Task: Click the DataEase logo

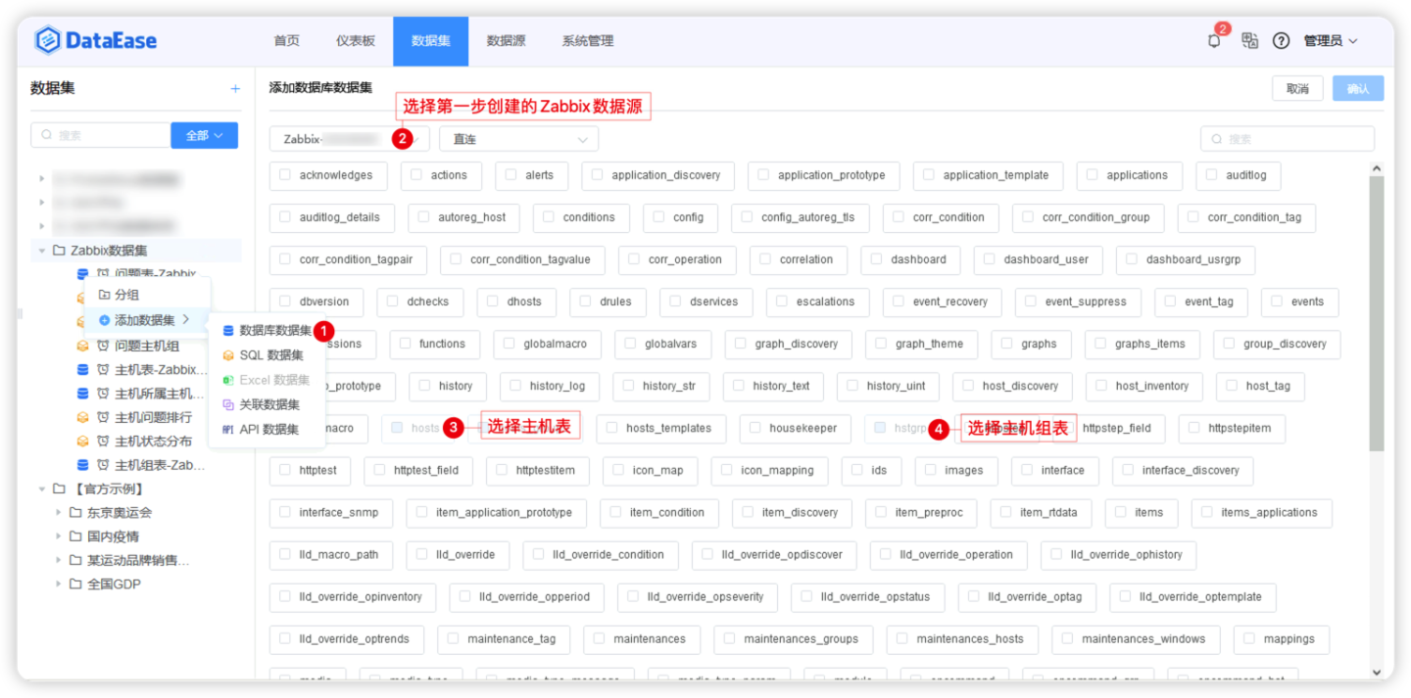Action: coord(96,40)
